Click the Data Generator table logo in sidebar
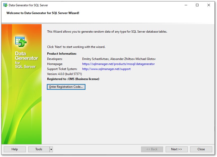 coord(21,42)
